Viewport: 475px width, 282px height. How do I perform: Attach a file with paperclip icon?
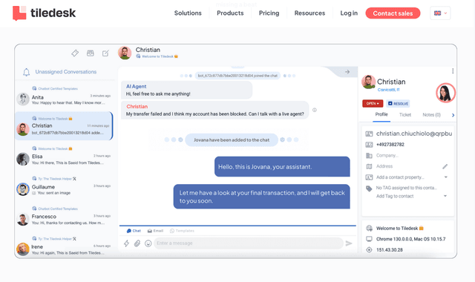[x=137, y=243]
